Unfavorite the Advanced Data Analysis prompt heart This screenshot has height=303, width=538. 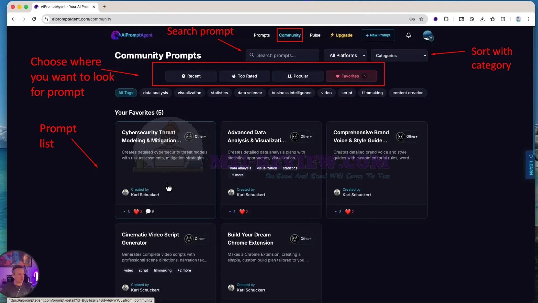243,212
